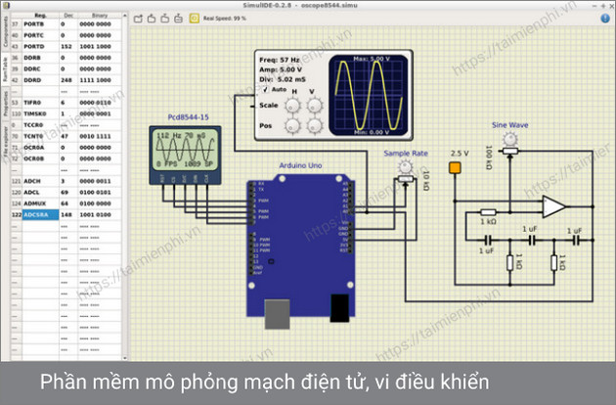
Task: Click the Reg. column header
Action: point(40,17)
